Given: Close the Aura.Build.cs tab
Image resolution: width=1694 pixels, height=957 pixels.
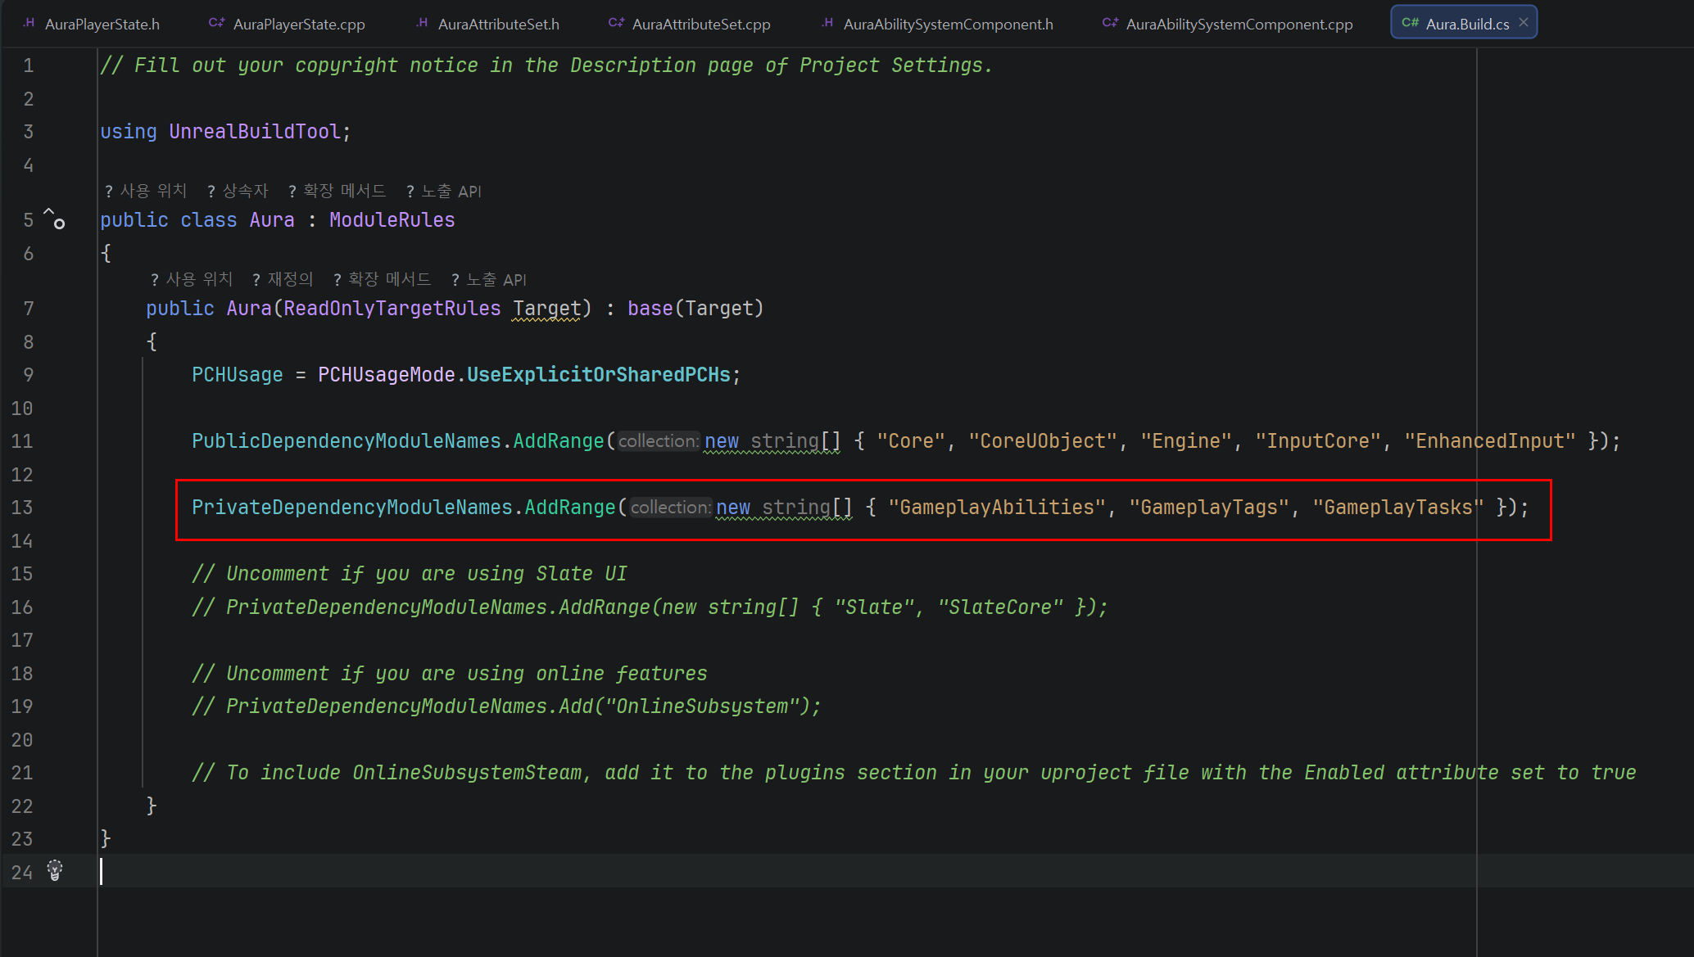Looking at the screenshot, I should (x=1524, y=22).
